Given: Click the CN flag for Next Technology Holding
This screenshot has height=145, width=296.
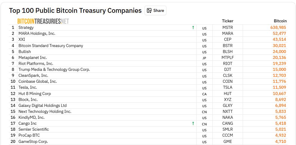Looking at the screenshot, I should point(204,112).
